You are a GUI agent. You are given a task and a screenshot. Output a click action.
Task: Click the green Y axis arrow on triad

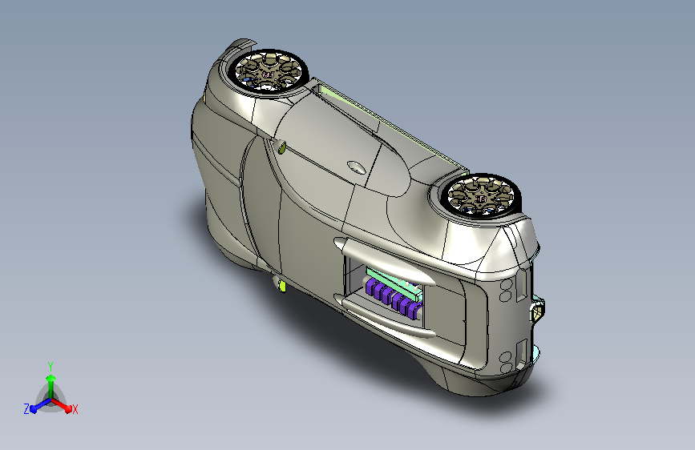point(51,385)
